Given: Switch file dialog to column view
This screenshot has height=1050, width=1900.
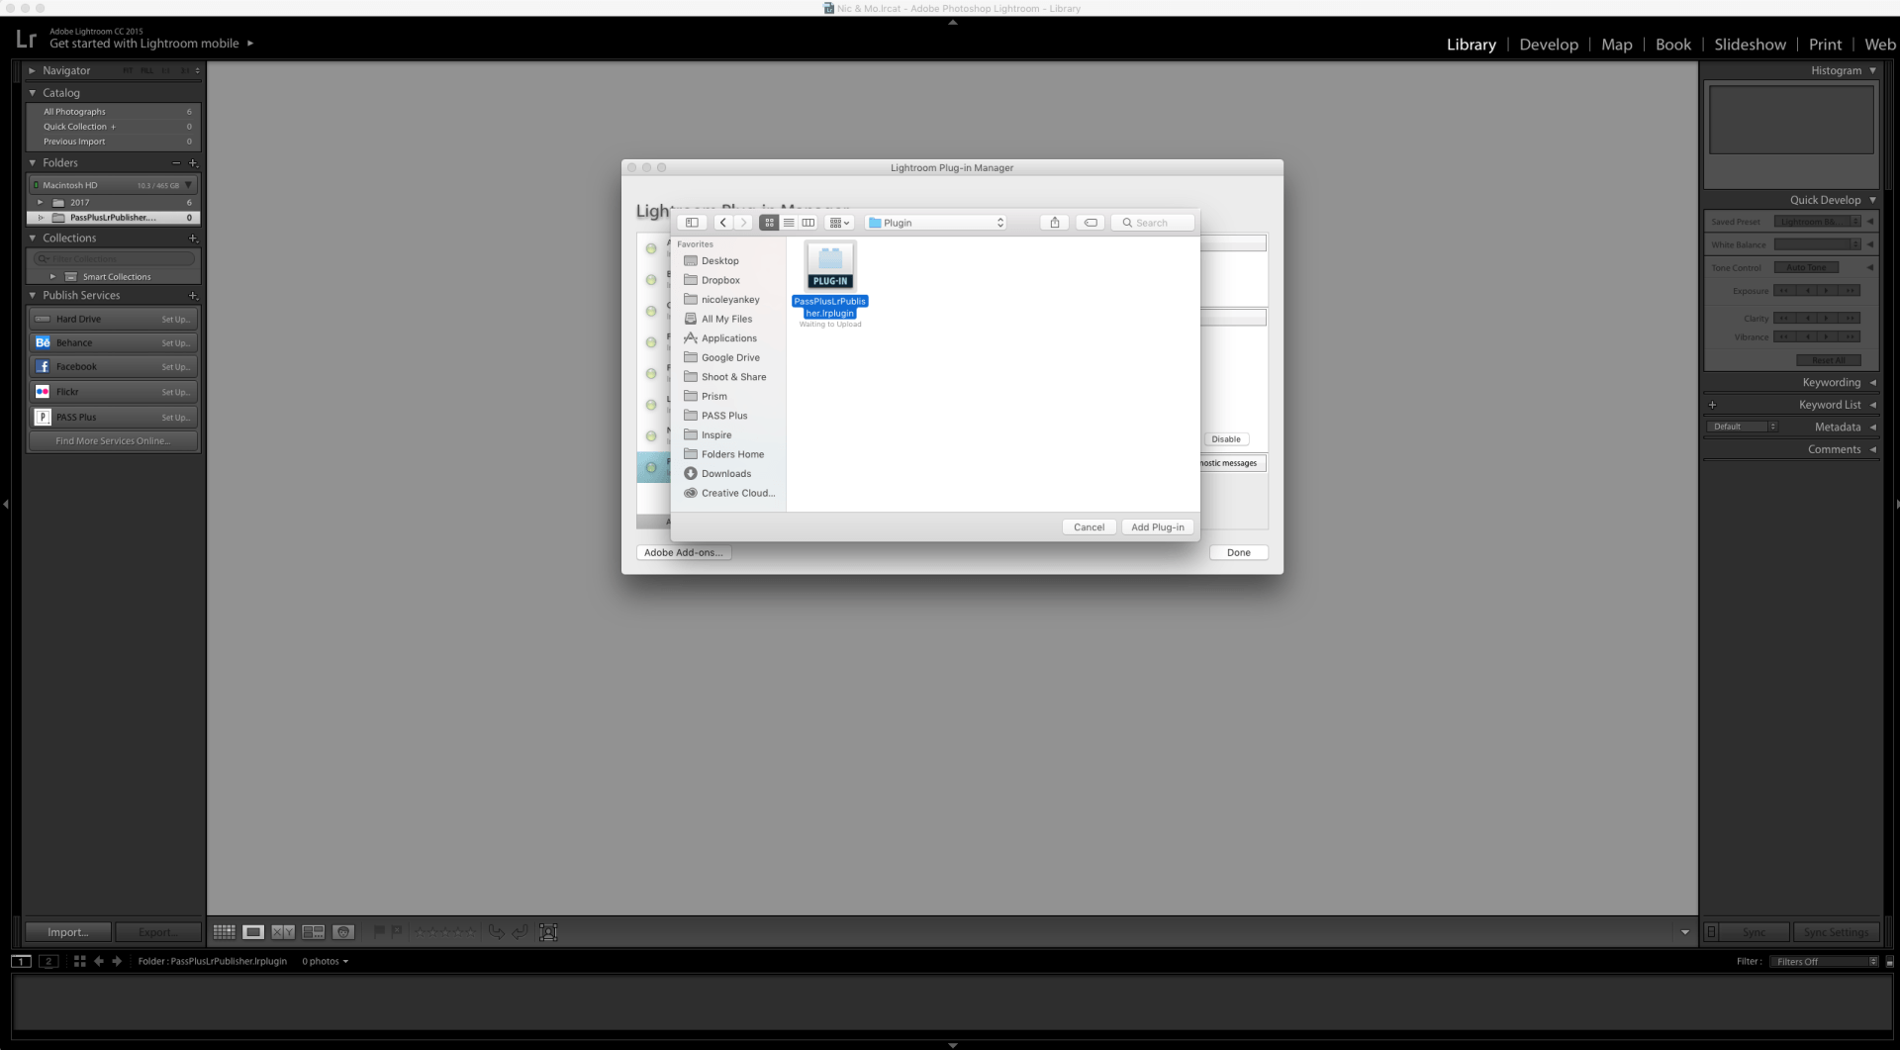Looking at the screenshot, I should coord(808,223).
